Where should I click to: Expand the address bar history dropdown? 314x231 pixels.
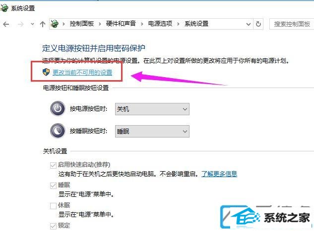[x=249, y=24]
